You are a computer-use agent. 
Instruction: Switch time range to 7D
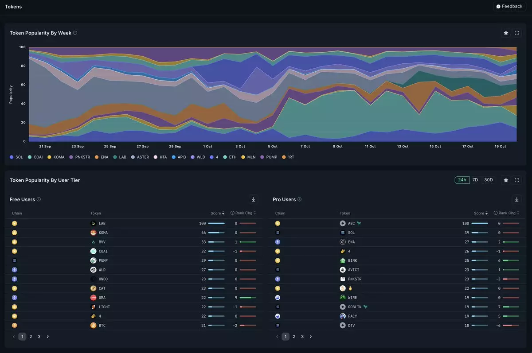pos(475,180)
